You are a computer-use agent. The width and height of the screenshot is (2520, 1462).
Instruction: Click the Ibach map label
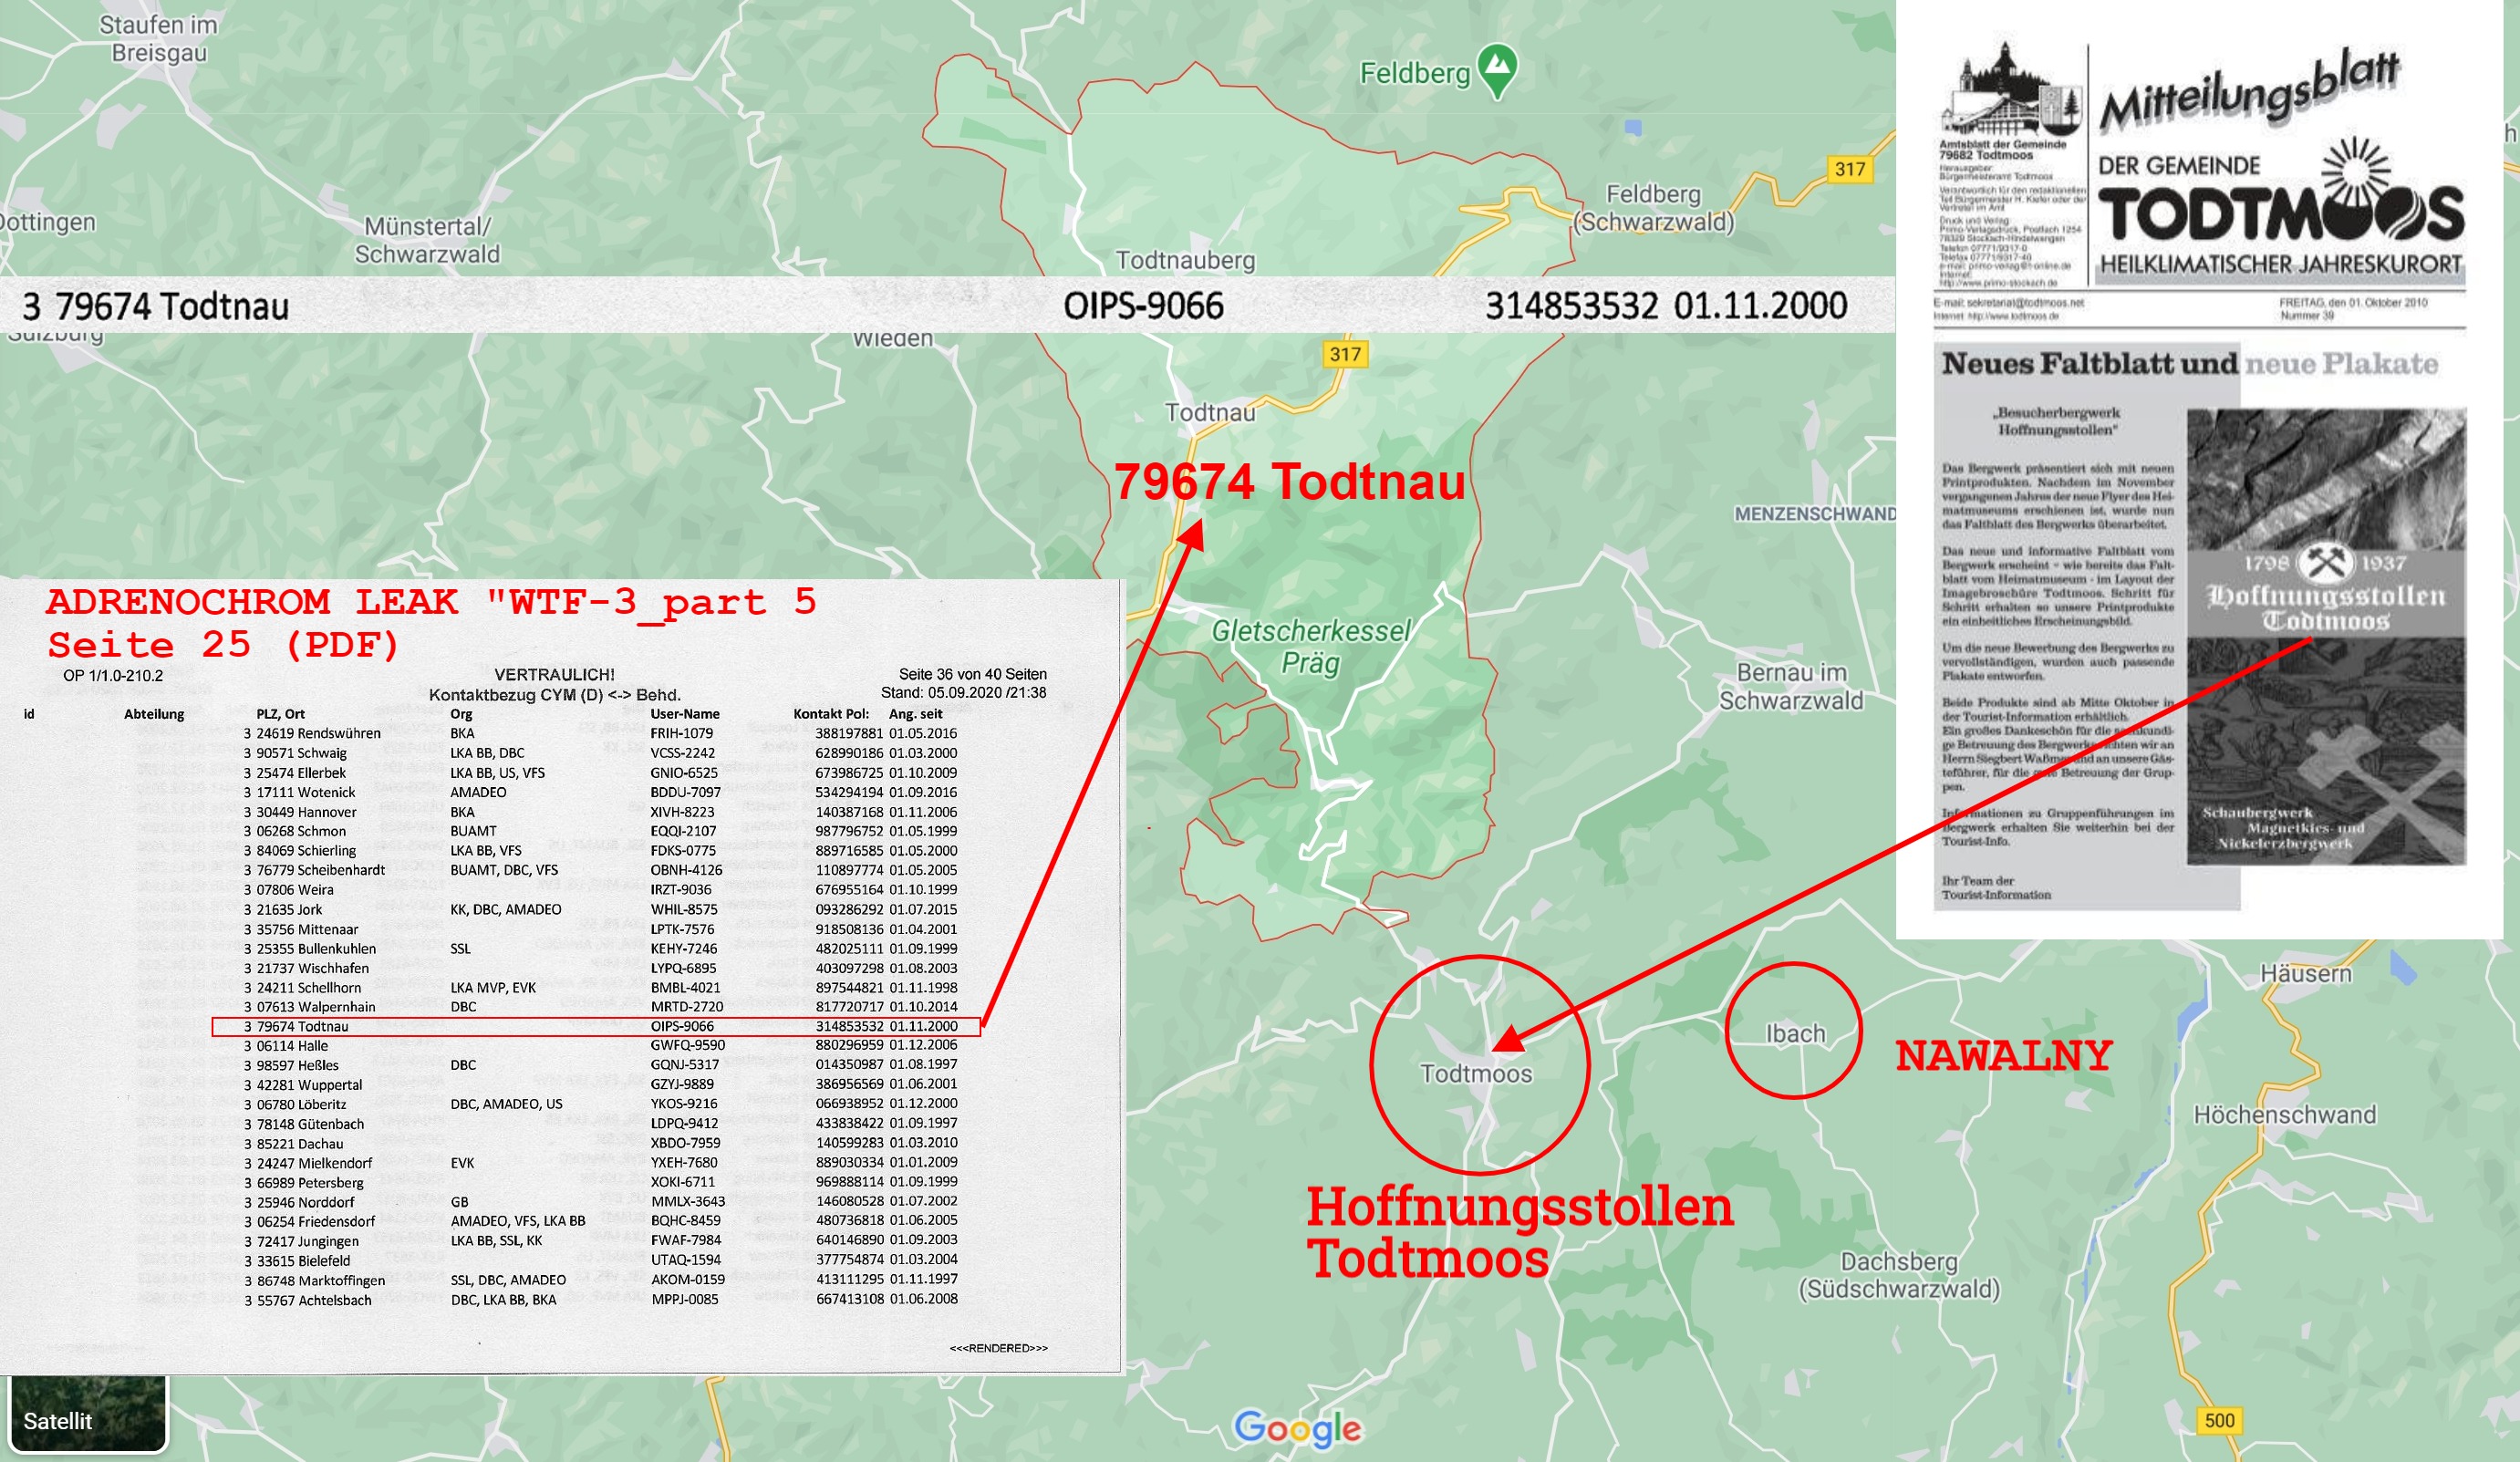point(1795,1034)
